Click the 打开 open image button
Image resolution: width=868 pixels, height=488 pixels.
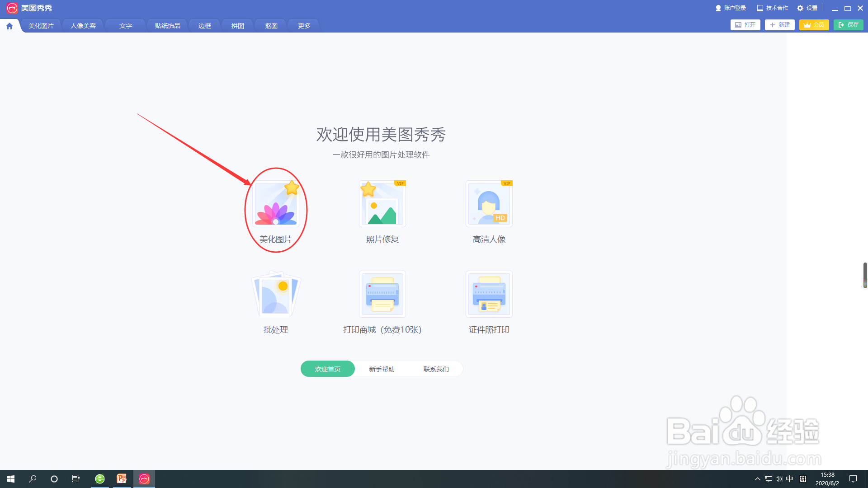coord(745,25)
